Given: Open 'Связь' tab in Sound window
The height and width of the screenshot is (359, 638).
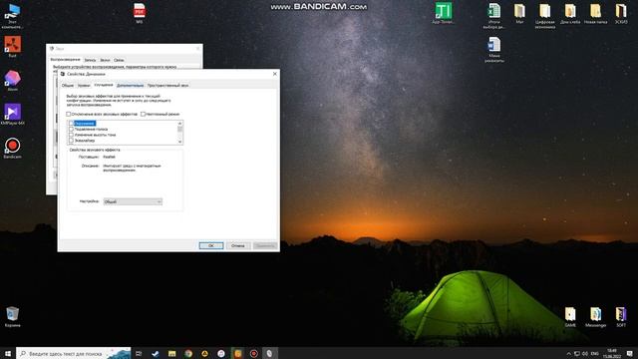Looking at the screenshot, I should 119,60.
